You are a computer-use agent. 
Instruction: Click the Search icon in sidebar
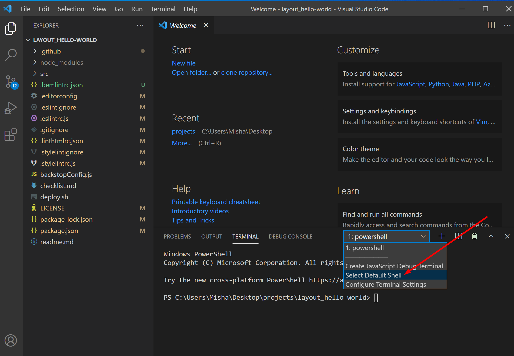tap(10, 55)
